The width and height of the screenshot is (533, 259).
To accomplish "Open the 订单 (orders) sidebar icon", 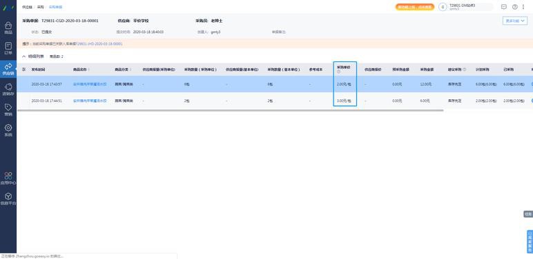I will (x=8, y=48).
